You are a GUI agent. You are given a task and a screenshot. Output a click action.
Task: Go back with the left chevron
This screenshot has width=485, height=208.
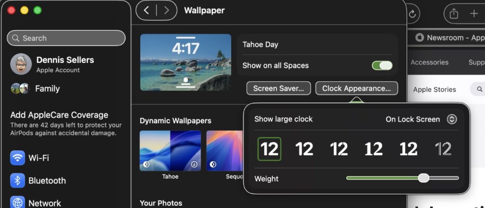point(146,10)
